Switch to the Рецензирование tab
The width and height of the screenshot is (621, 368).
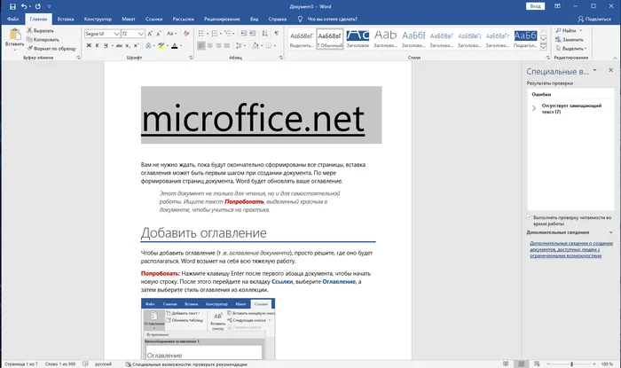click(x=222, y=19)
